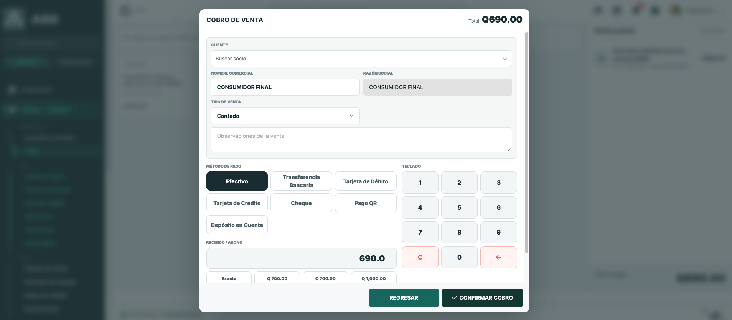Tap keypad digit 3
This screenshot has height=320, width=732.
tap(498, 183)
